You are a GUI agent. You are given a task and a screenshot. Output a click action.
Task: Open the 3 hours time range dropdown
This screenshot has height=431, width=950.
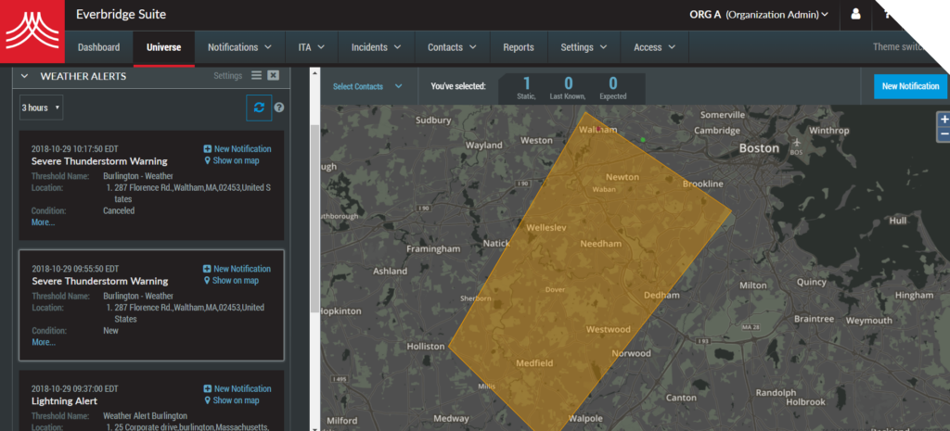(41, 108)
